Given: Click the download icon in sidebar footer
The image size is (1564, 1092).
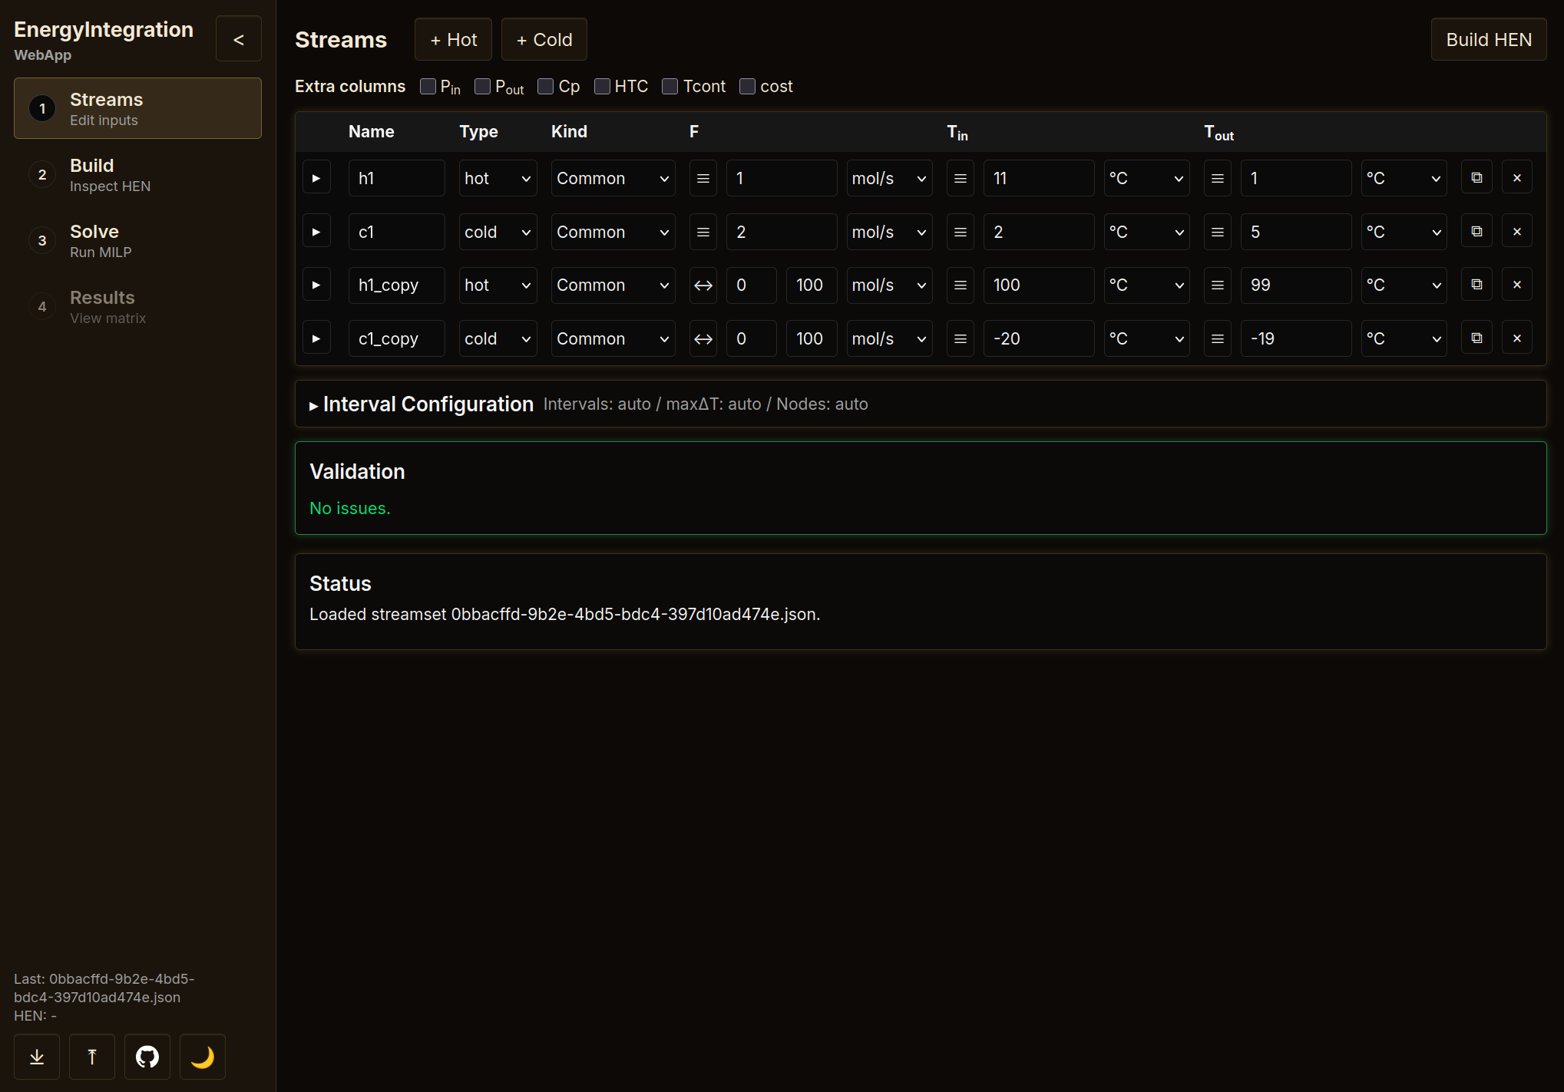Looking at the screenshot, I should (37, 1057).
